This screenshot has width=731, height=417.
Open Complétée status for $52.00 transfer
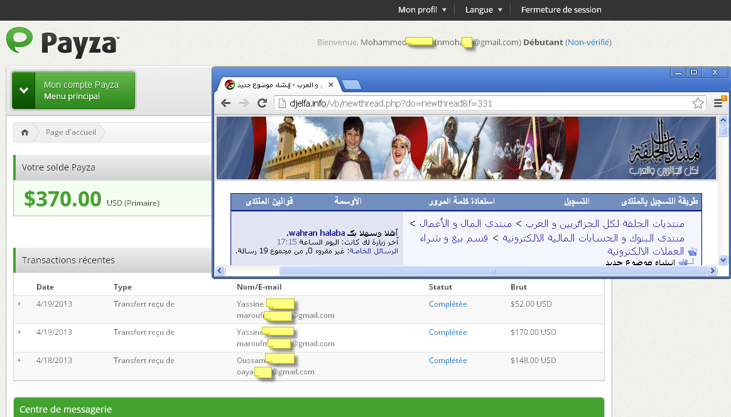click(x=448, y=304)
